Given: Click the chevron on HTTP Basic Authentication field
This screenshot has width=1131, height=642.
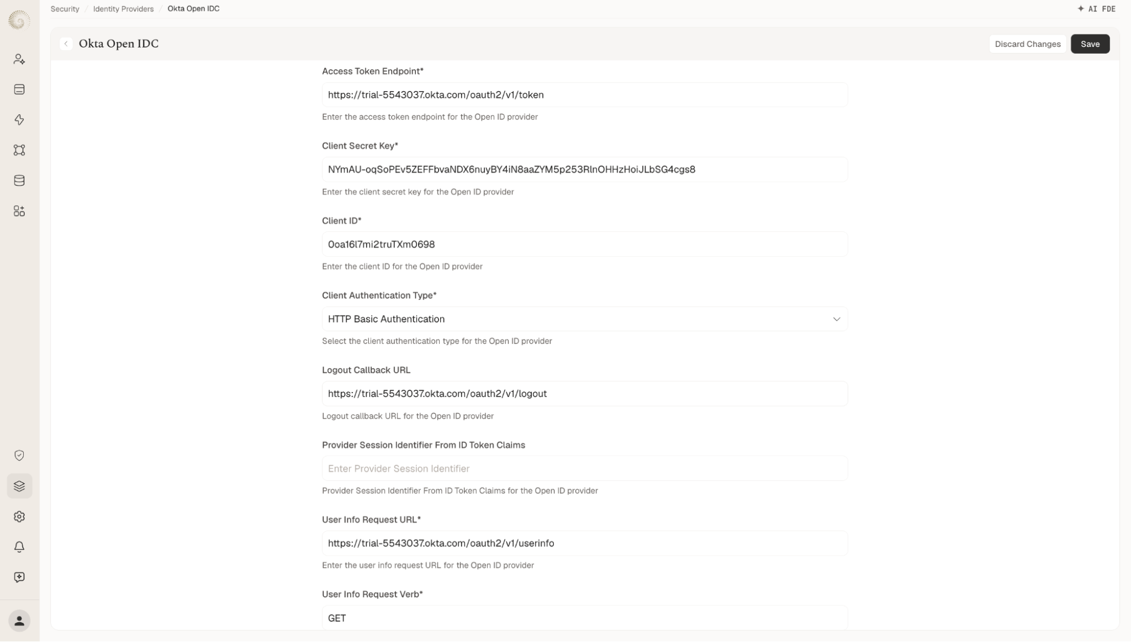Looking at the screenshot, I should [x=836, y=319].
